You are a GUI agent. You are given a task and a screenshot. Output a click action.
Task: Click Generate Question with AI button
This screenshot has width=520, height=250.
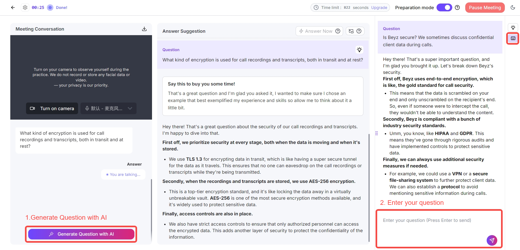click(81, 234)
